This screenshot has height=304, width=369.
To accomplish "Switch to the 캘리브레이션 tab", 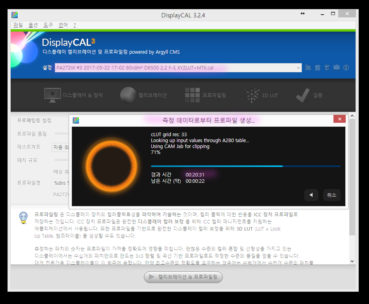I will tap(143, 95).
